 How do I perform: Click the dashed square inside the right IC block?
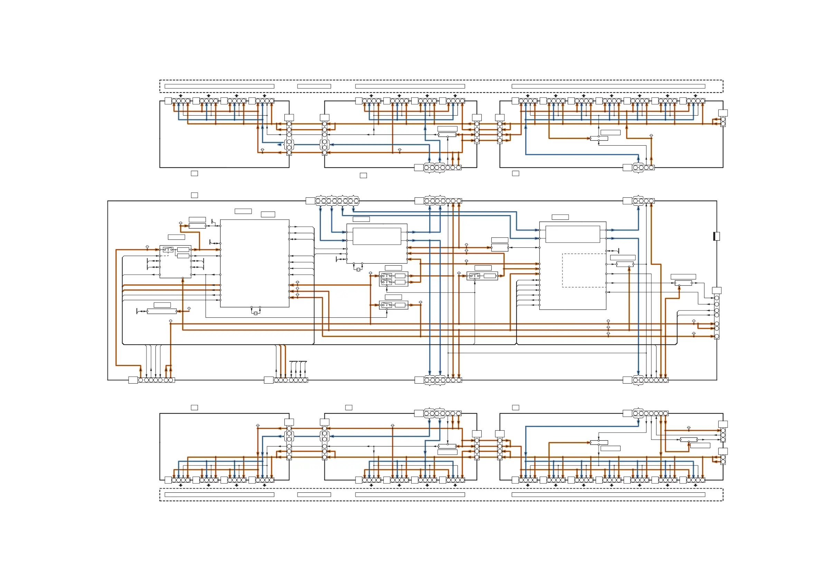(584, 270)
